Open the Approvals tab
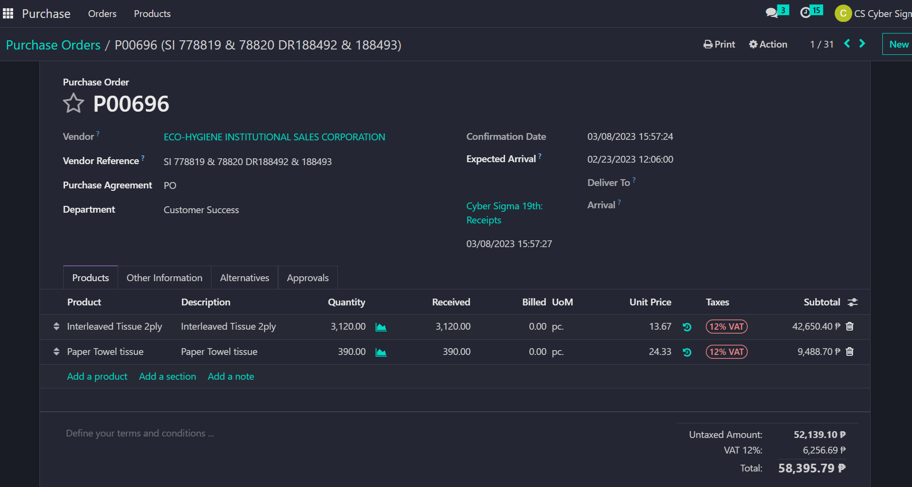This screenshot has height=487, width=912. coord(308,278)
